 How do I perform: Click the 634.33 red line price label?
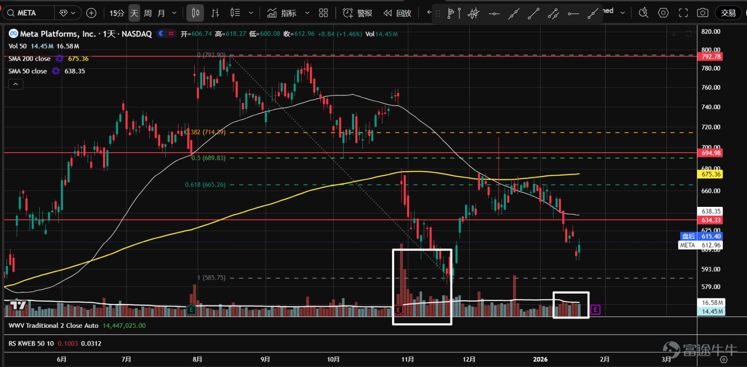pyautogui.click(x=710, y=220)
